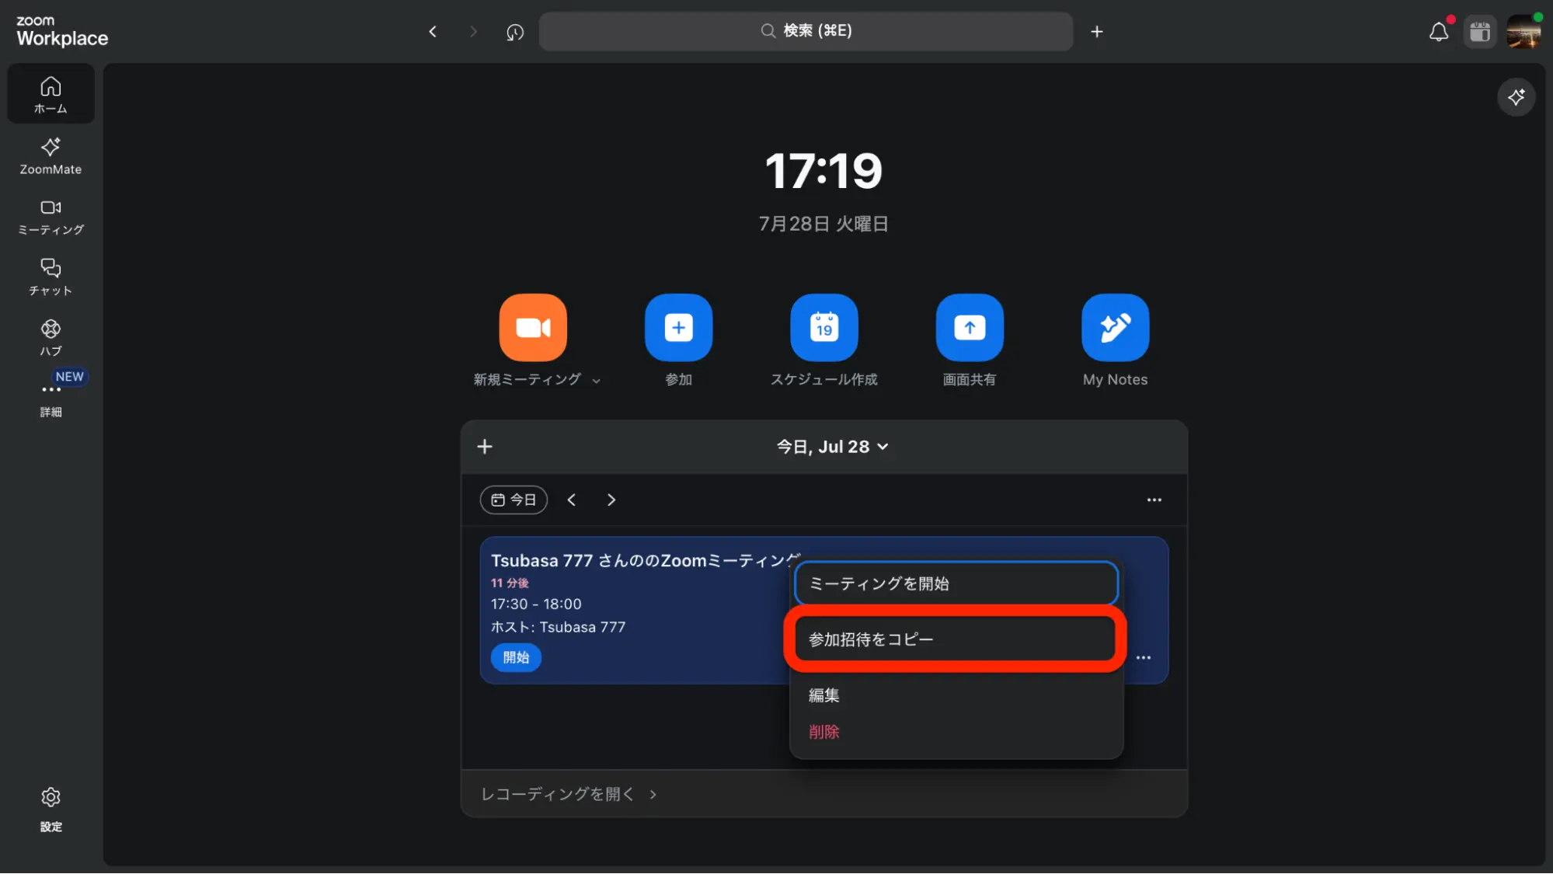Start a 新規ミーティング with the orange camera icon

click(533, 327)
